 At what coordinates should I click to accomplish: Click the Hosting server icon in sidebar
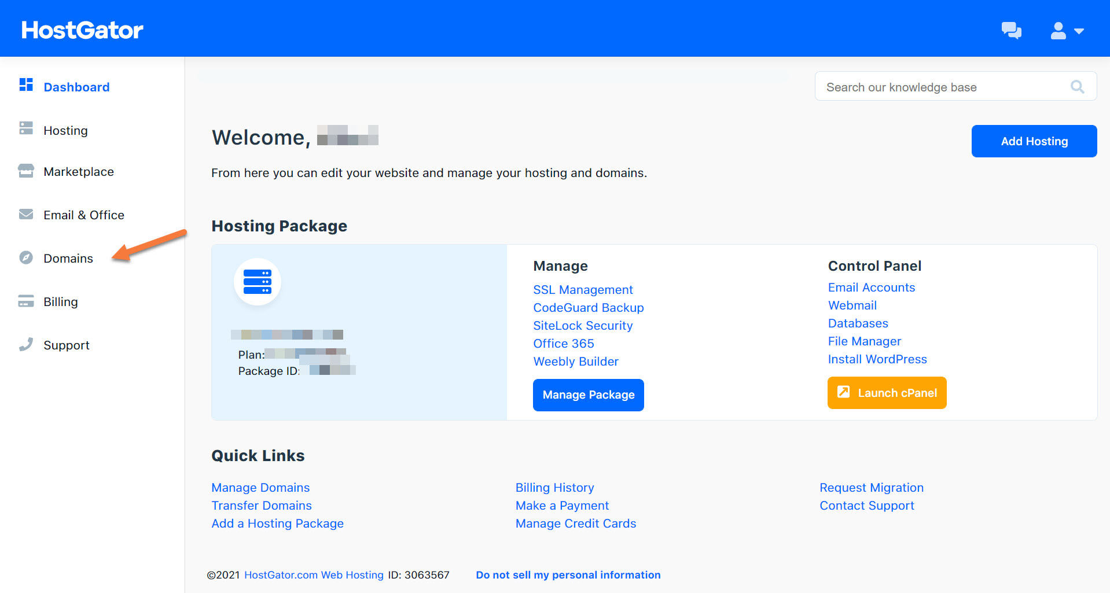tap(26, 128)
